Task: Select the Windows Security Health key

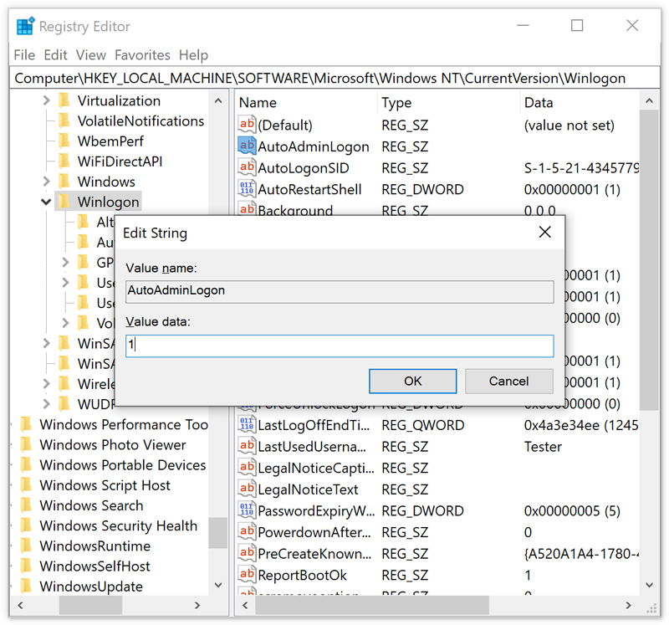Action: click(x=118, y=525)
